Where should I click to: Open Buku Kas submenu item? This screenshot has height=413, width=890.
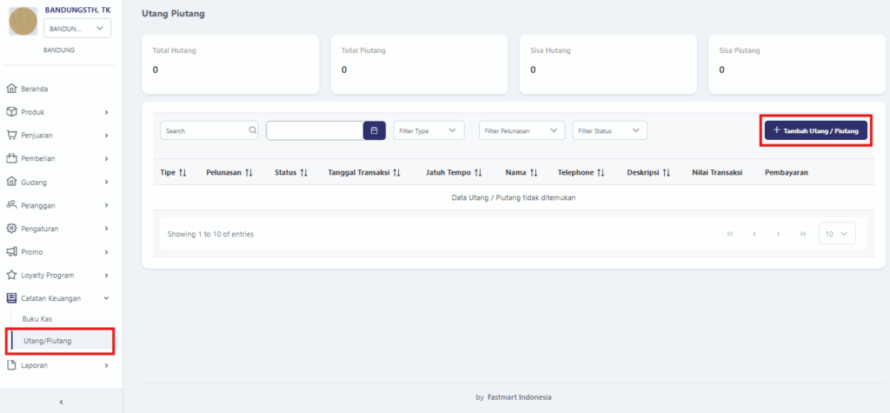(37, 319)
